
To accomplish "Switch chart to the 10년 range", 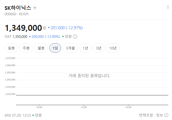I will 113,48.
